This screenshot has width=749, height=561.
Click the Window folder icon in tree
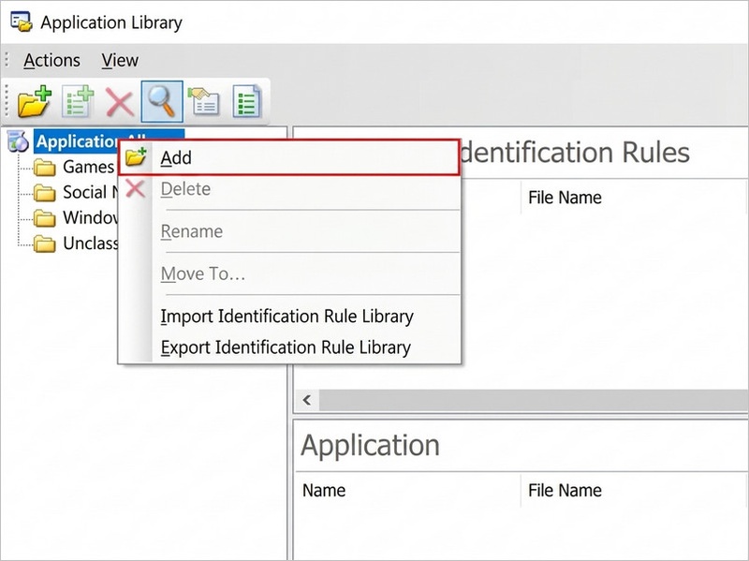[x=44, y=218]
